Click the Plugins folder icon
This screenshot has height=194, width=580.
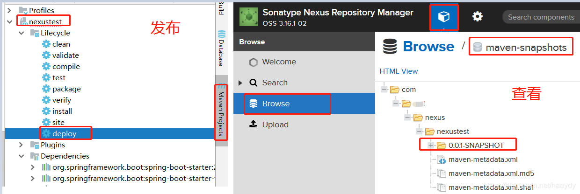coord(35,145)
